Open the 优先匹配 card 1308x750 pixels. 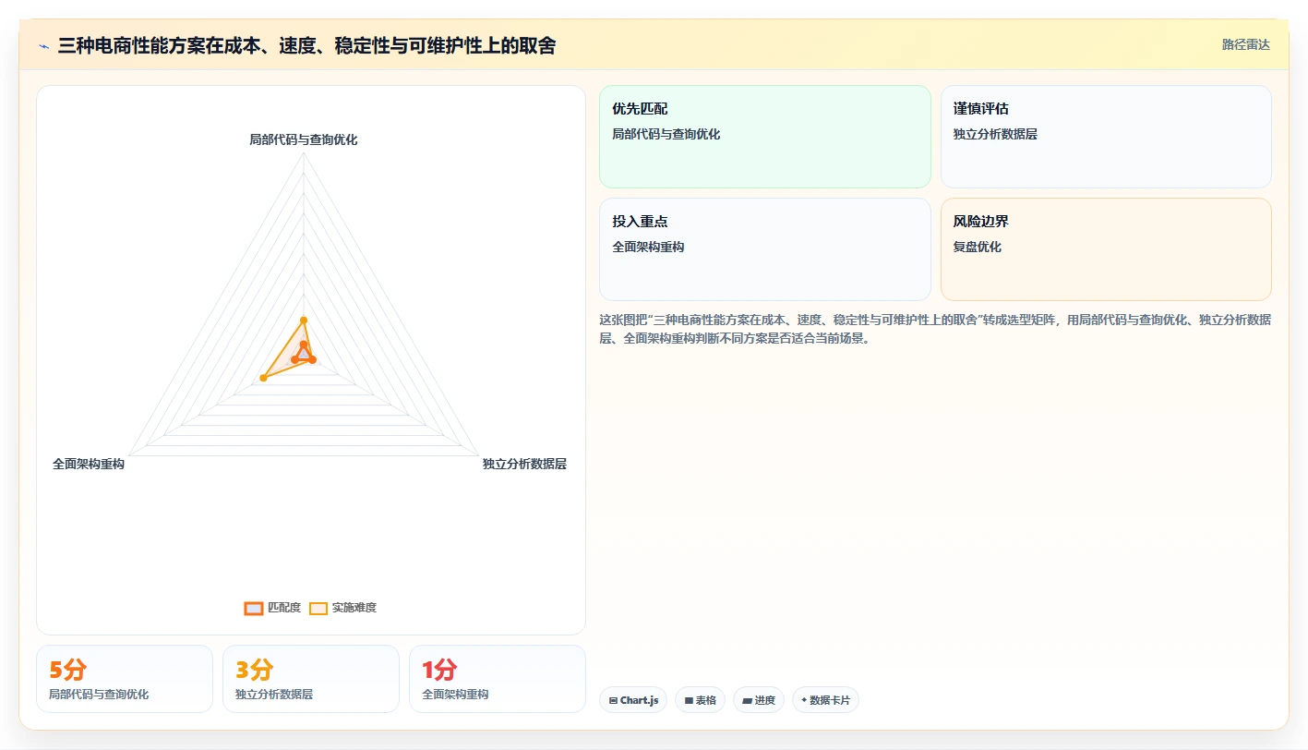point(765,137)
